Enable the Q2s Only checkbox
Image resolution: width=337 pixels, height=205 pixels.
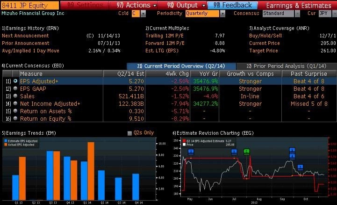129,133
